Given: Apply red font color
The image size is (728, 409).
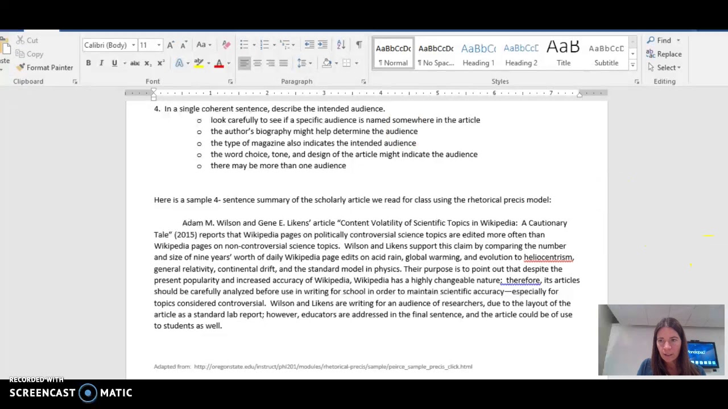Looking at the screenshot, I should click(x=219, y=63).
